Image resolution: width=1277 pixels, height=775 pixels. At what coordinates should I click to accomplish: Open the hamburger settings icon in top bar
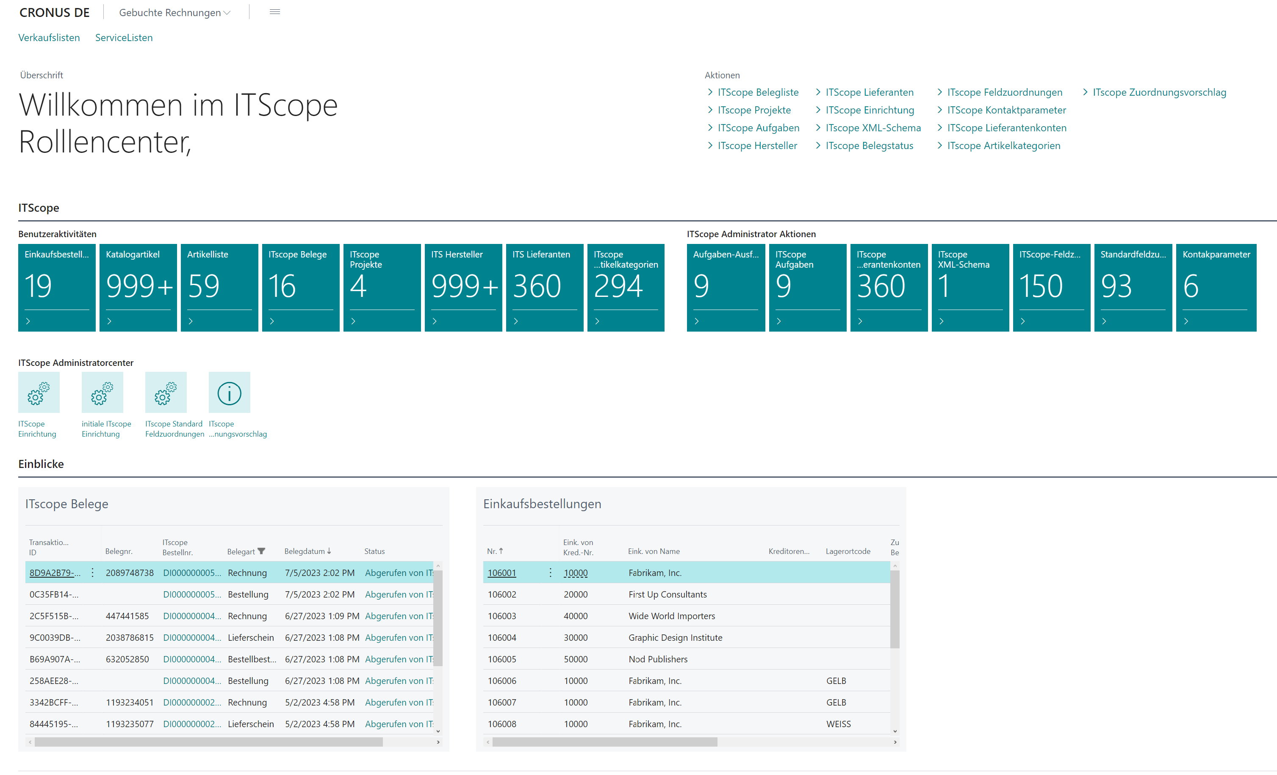pyautogui.click(x=275, y=11)
